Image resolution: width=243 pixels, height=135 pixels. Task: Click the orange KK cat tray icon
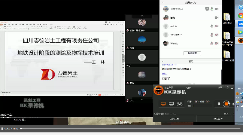237,93
